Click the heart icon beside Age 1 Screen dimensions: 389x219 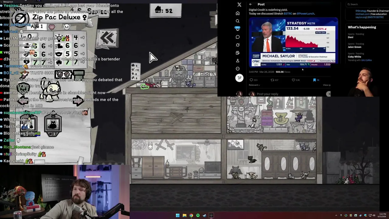[x=52, y=27]
